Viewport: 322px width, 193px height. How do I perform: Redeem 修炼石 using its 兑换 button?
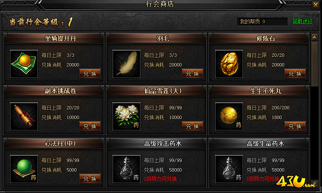(x=295, y=74)
